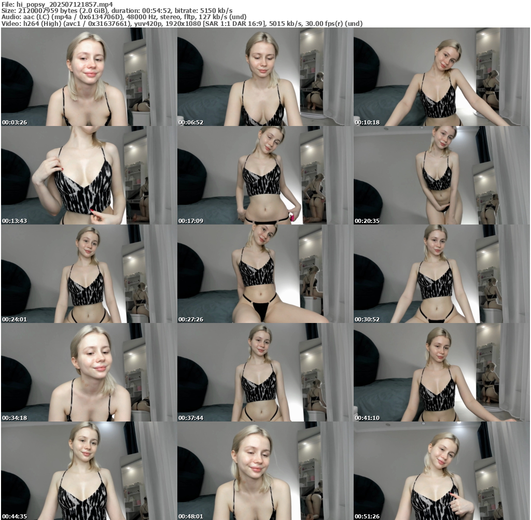Click the 00:30:52 preview thumbnail

441,274
